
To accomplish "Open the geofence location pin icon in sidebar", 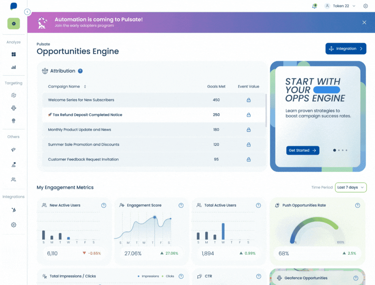I will 14,108.
